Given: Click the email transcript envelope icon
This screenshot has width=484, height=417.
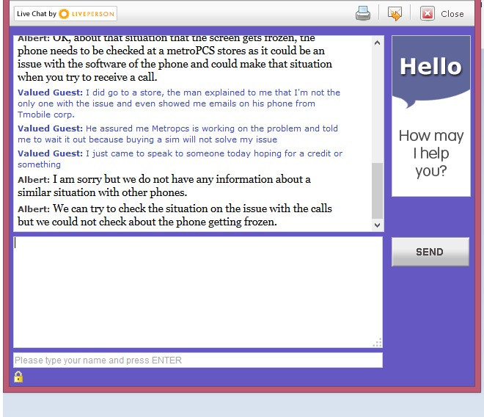Looking at the screenshot, I should [395, 14].
